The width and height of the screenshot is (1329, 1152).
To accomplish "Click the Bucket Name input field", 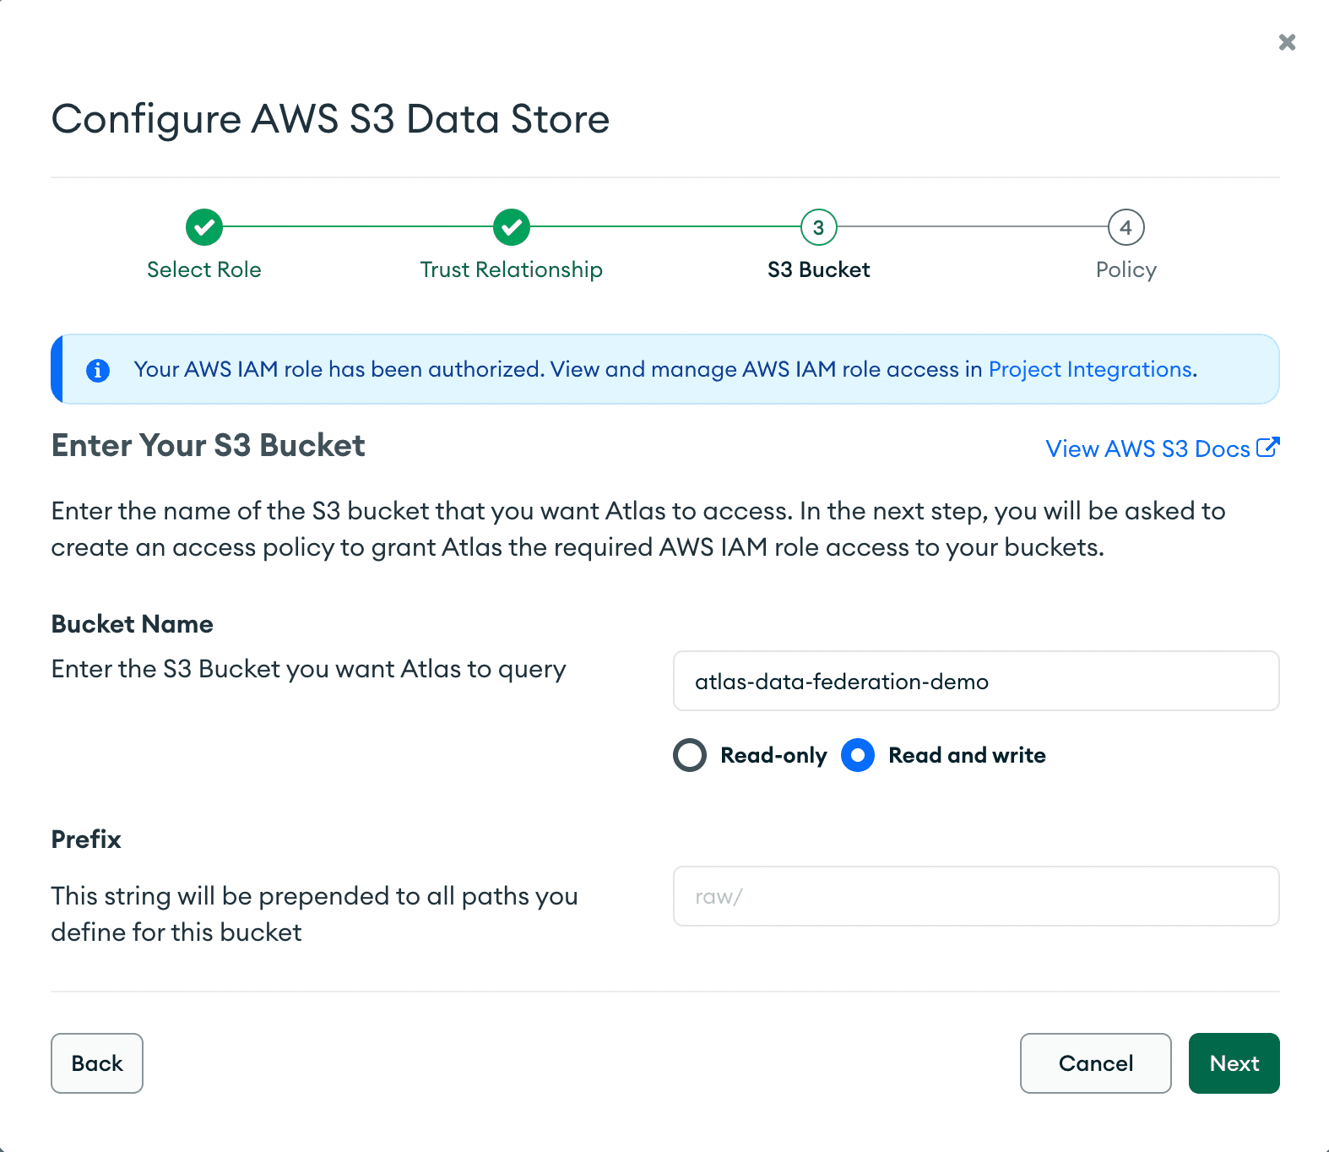I will point(976,681).
